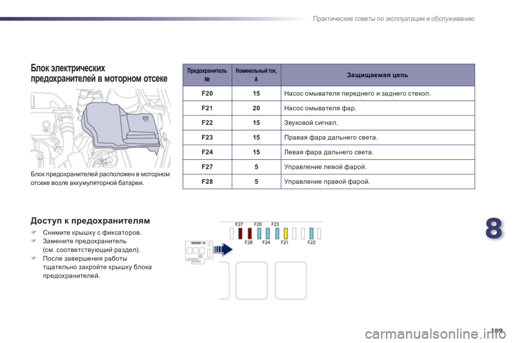Click the bullet 'Снимите крышку с фиксаторов.'
The height and width of the screenshot is (343, 515).
coord(92,233)
